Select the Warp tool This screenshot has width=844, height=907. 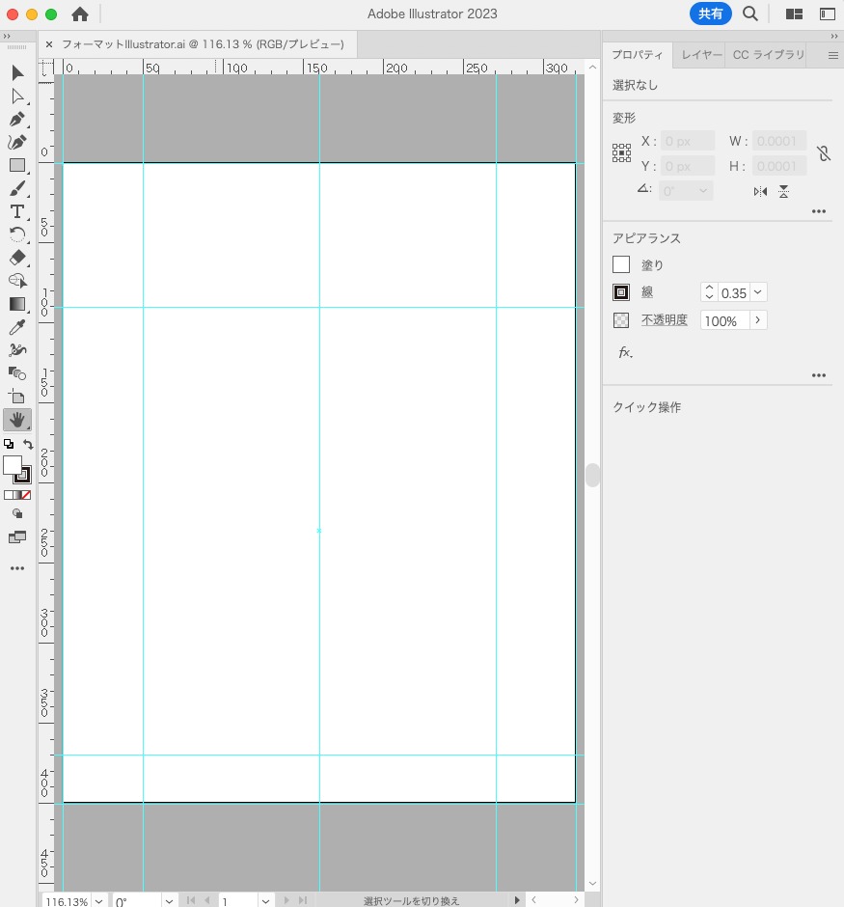pyautogui.click(x=17, y=350)
